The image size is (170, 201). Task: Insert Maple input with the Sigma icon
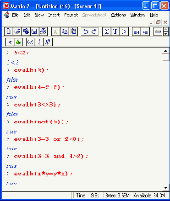[x=107, y=32]
